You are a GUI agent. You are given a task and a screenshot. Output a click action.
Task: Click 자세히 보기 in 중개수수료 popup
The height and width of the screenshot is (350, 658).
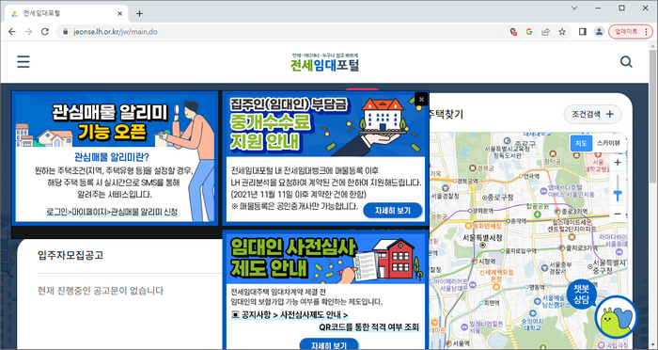[392, 211]
